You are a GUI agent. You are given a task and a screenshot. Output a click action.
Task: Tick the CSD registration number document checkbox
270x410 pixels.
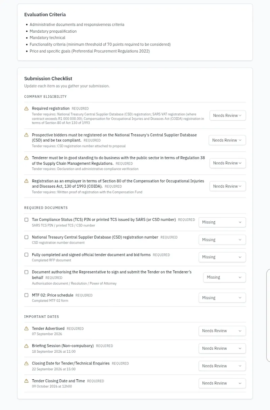click(26, 237)
